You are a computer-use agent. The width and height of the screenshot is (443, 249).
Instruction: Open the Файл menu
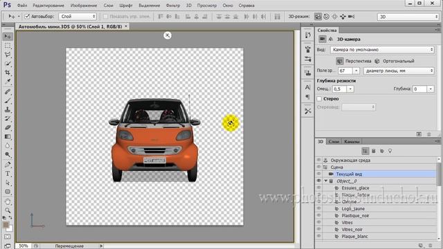(22, 6)
